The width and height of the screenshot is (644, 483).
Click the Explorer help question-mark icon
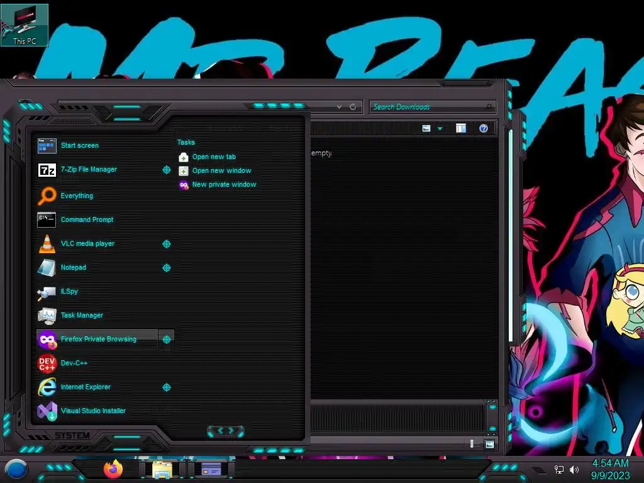tap(484, 128)
